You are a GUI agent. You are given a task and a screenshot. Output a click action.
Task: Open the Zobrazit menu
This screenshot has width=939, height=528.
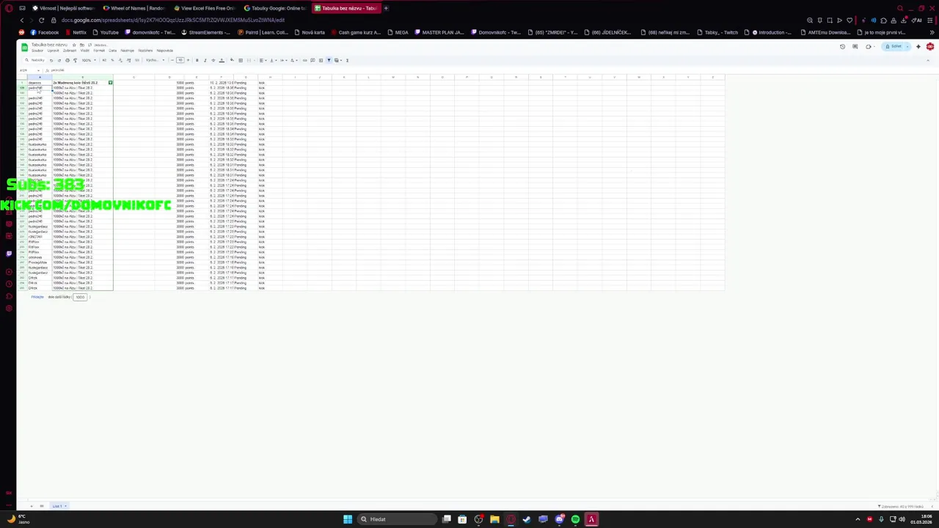[70, 51]
